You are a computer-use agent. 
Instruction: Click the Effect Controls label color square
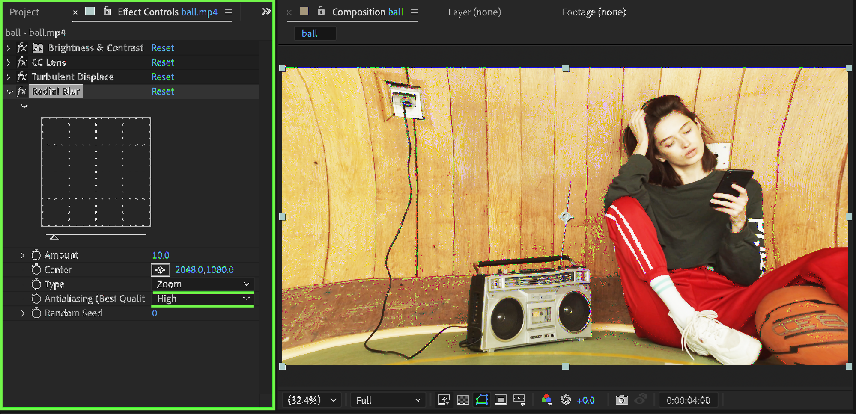[x=90, y=11]
